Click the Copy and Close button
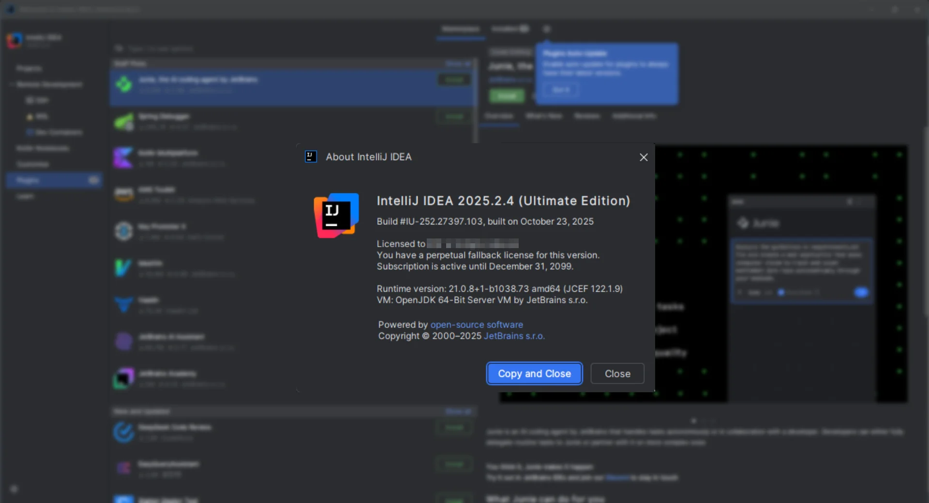The height and width of the screenshot is (503, 929). point(534,373)
